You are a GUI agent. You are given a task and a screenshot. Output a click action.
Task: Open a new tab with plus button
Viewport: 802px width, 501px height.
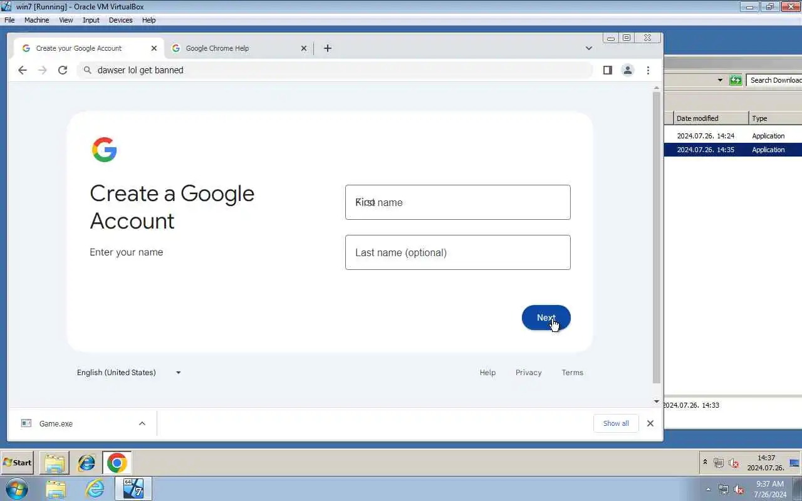tap(328, 48)
